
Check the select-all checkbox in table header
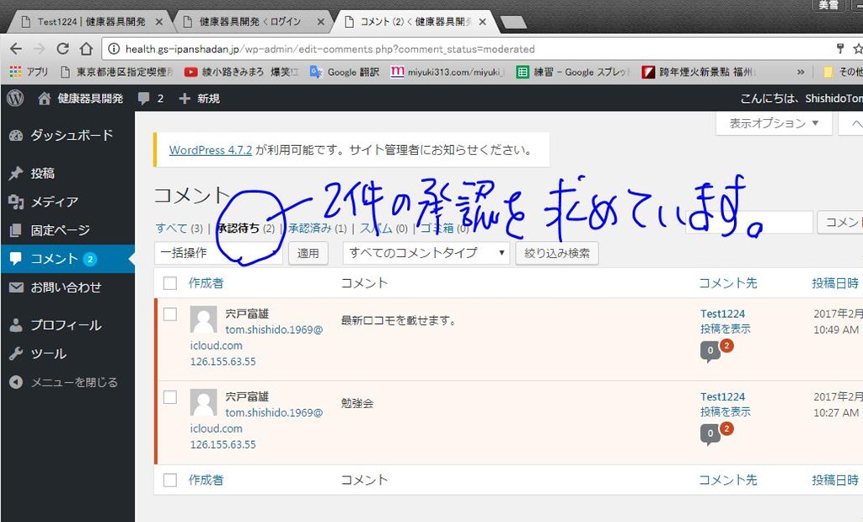[x=170, y=283]
